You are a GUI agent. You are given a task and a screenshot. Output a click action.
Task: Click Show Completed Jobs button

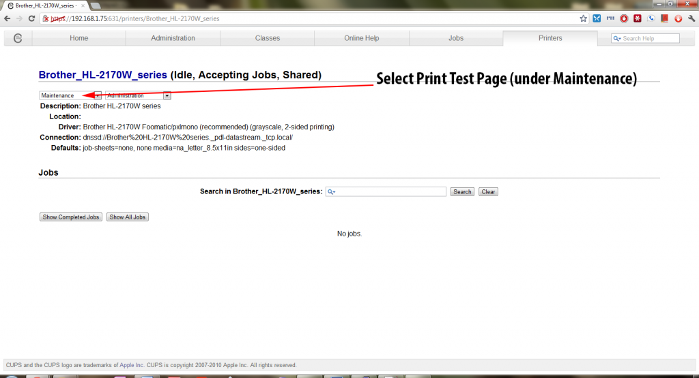click(71, 217)
